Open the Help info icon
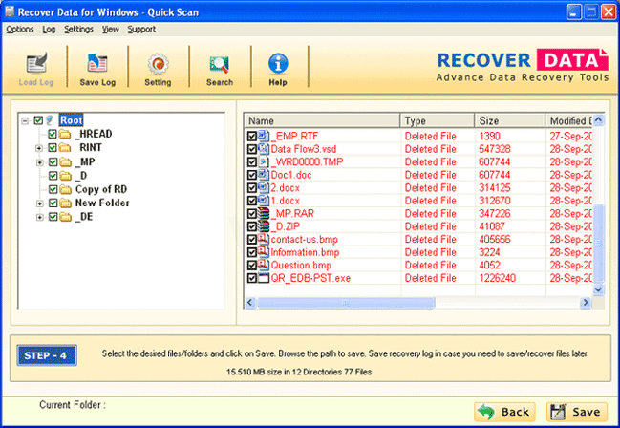Screen dimensions: 620x428 [x=278, y=65]
